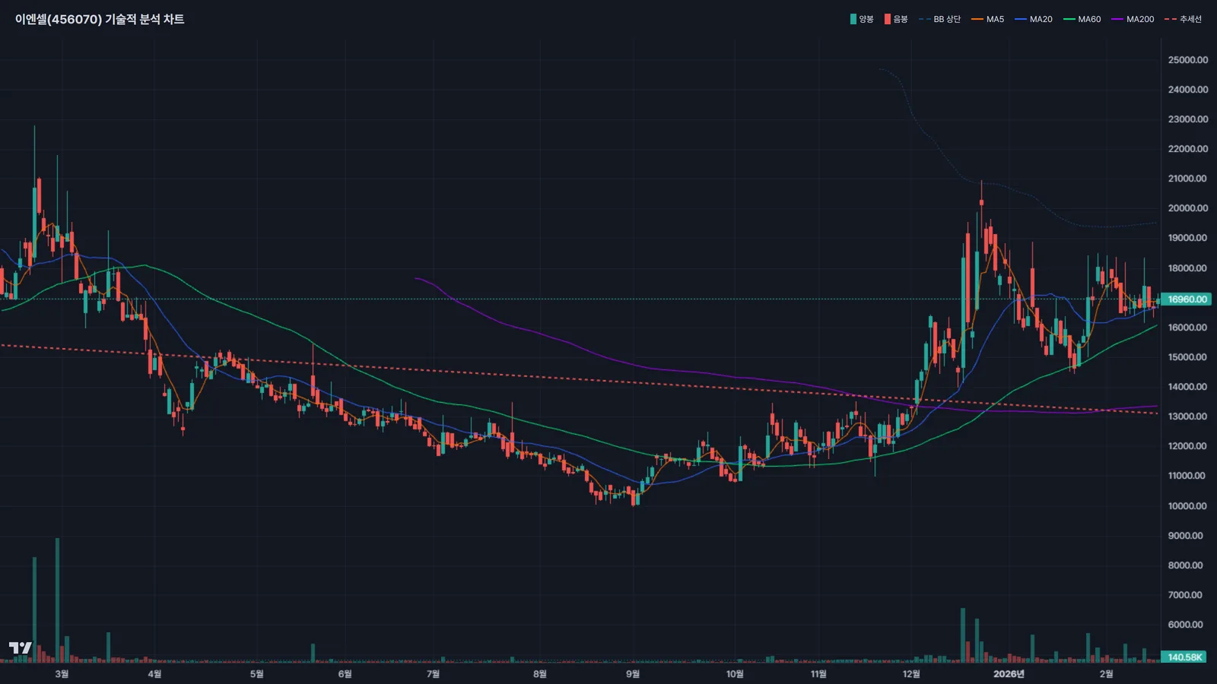Viewport: 1217px width, 684px height.
Task: Click the 6월 time axis label
Action: tap(345, 674)
